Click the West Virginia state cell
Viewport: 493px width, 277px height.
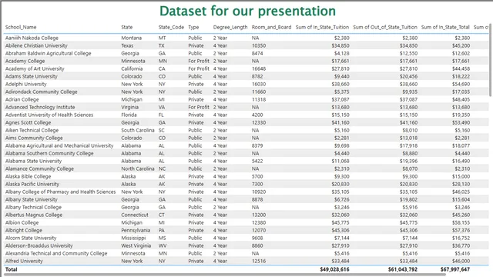[x=136, y=245]
